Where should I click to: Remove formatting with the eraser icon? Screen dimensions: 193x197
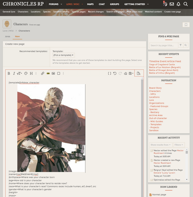pos(125,73)
